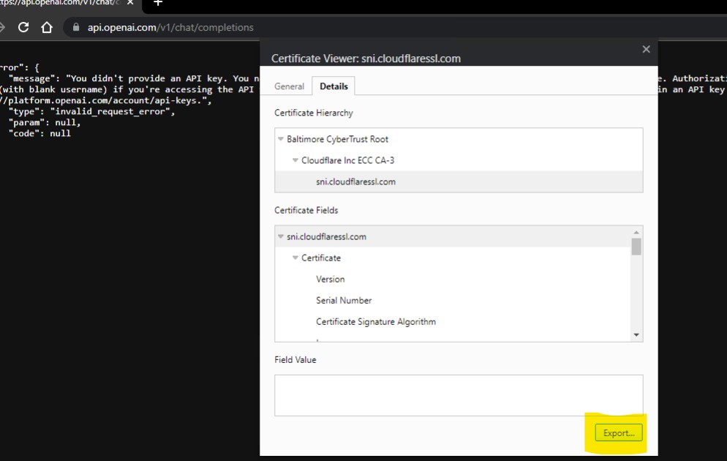The width and height of the screenshot is (727, 461).
Task: Click inside the Field Value box
Action: [458, 395]
